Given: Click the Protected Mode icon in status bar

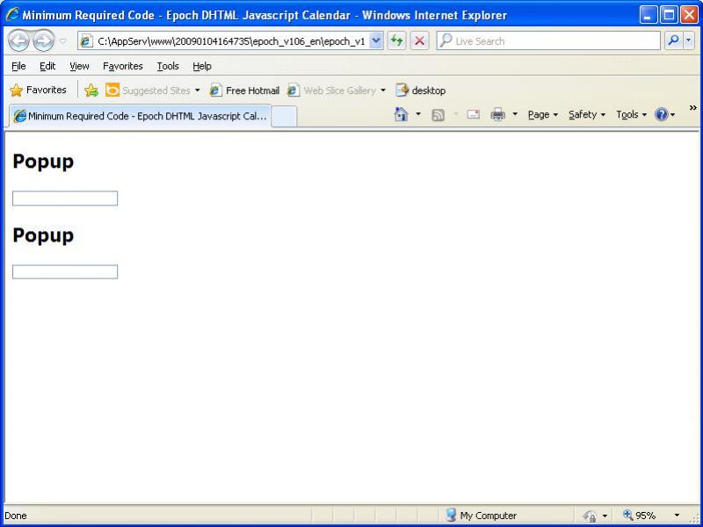Looking at the screenshot, I should tap(591, 516).
